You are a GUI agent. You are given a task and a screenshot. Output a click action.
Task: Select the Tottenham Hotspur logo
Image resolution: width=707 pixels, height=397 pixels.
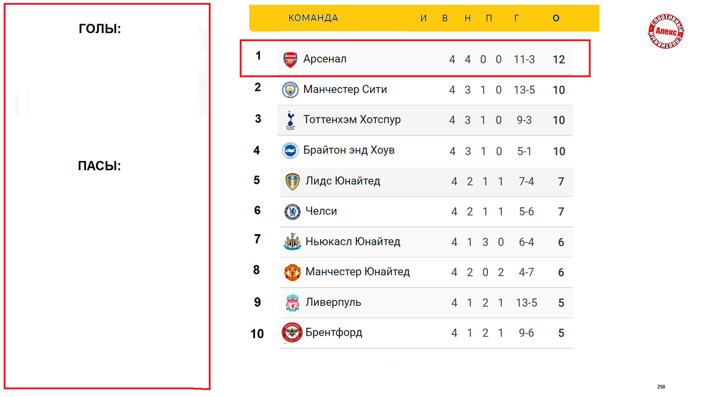[x=290, y=120]
